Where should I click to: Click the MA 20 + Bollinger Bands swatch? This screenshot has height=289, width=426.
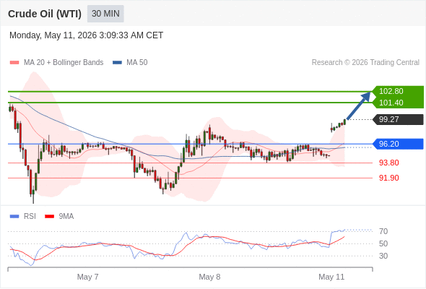(14, 63)
